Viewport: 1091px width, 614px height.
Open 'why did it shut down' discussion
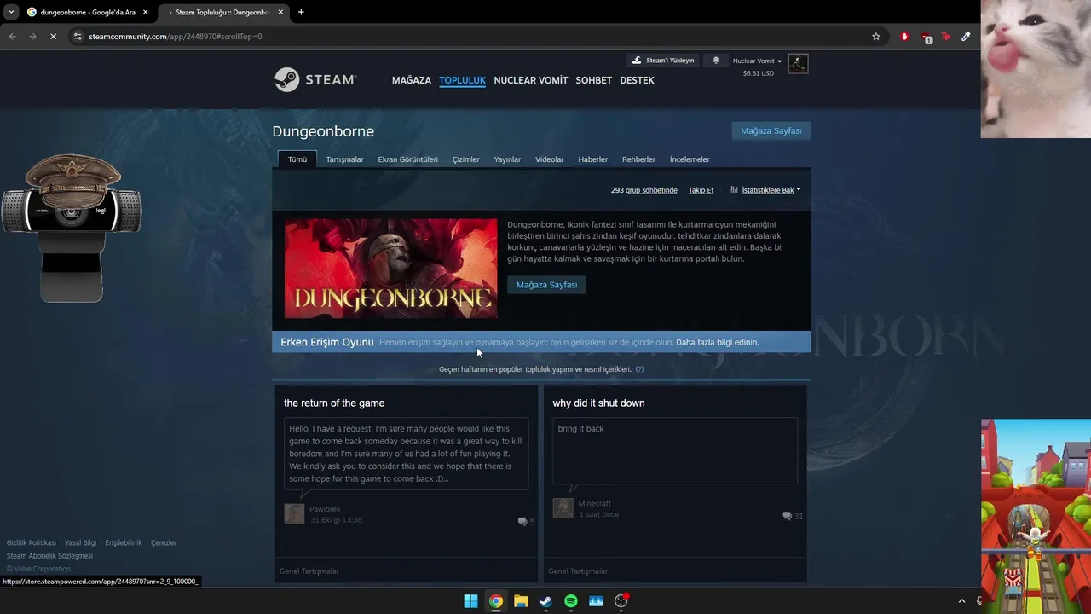click(x=598, y=403)
